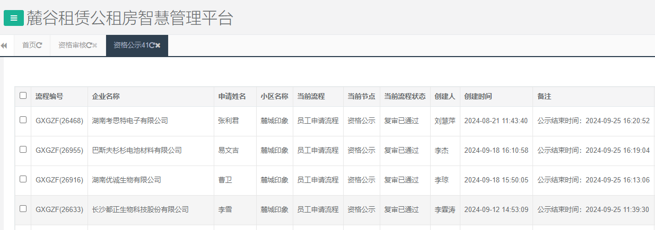Viewport: 655px width, 230px height.
Task: Refresh the 资格审核 tab with its reload icon
Action: click(89, 45)
